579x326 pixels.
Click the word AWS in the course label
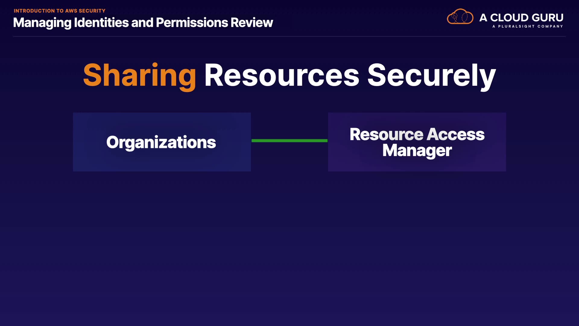point(71,11)
